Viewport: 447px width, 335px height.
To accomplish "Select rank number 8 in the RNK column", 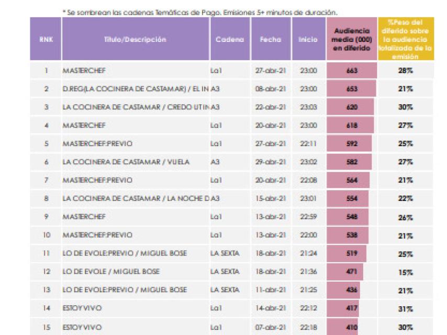I will [x=46, y=198].
